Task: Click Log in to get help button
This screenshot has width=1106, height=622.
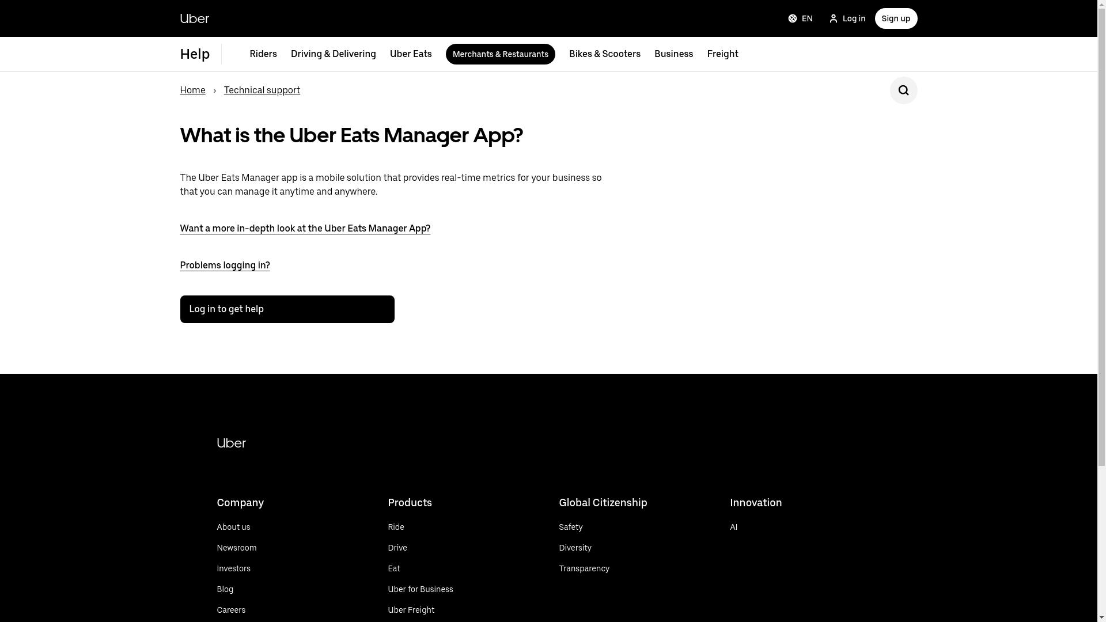Action: (x=287, y=309)
